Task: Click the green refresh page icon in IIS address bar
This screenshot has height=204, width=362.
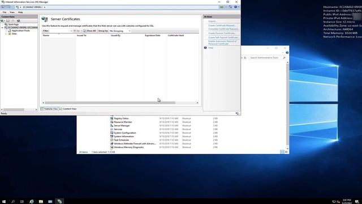Action: click(222, 7)
